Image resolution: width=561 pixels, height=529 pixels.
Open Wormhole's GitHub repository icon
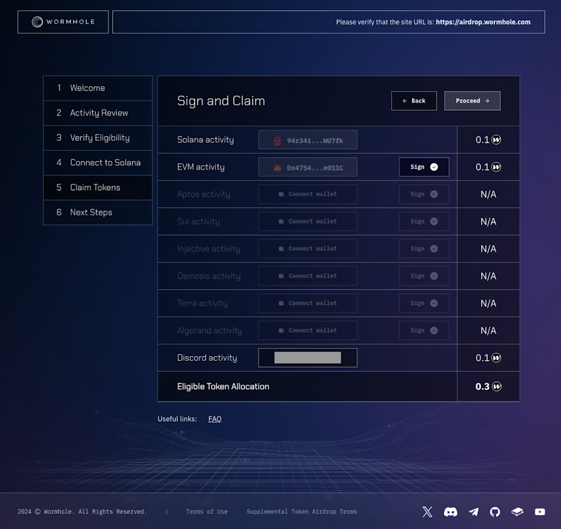(495, 512)
